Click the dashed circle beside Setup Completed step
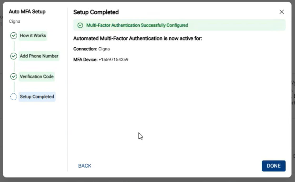 point(14,97)
